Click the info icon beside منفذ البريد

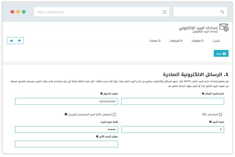coord(210,122)
